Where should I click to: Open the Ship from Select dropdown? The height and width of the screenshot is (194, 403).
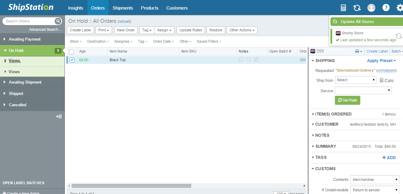(x=356, y=80)
